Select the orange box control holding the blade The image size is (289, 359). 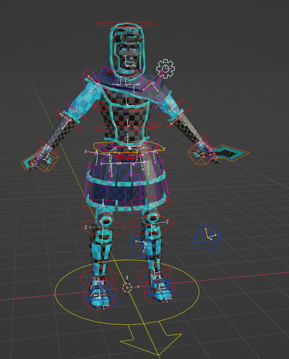click(218, 154)
